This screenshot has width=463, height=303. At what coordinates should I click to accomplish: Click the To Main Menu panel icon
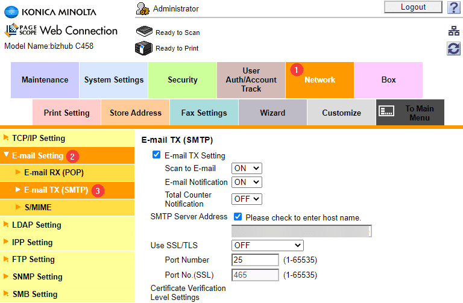(386, 112)
